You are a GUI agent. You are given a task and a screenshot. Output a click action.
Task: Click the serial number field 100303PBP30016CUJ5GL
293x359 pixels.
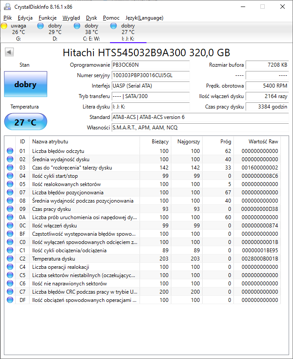pos(150,75)
